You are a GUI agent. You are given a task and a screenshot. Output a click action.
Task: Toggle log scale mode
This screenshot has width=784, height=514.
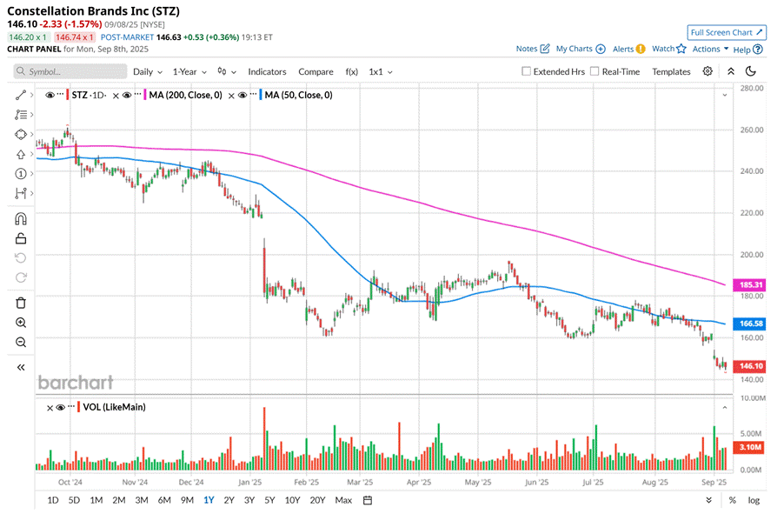754,500
